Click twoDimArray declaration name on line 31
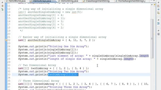 click(x=39, y=68)
